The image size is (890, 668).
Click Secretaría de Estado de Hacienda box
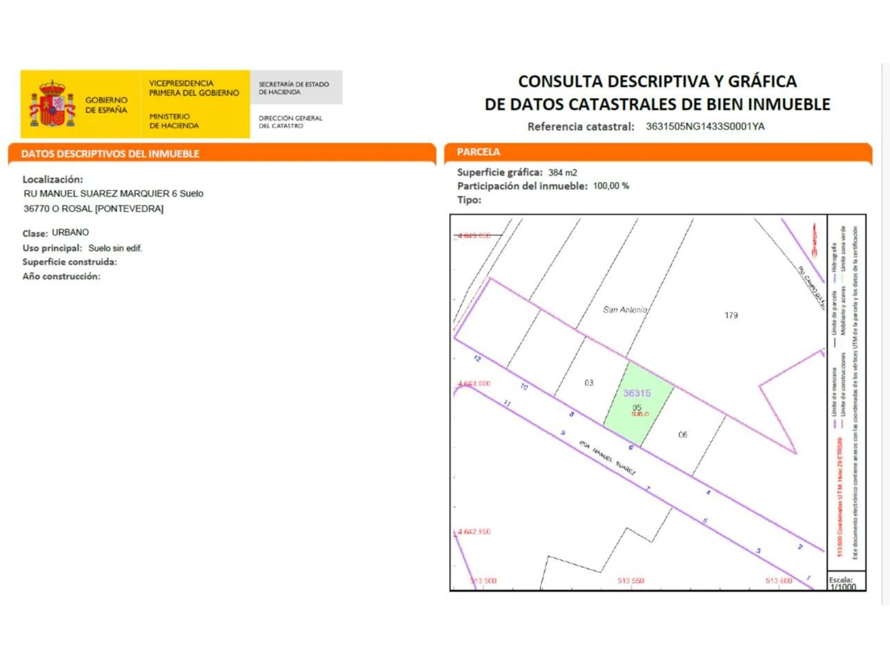[295, 88]
